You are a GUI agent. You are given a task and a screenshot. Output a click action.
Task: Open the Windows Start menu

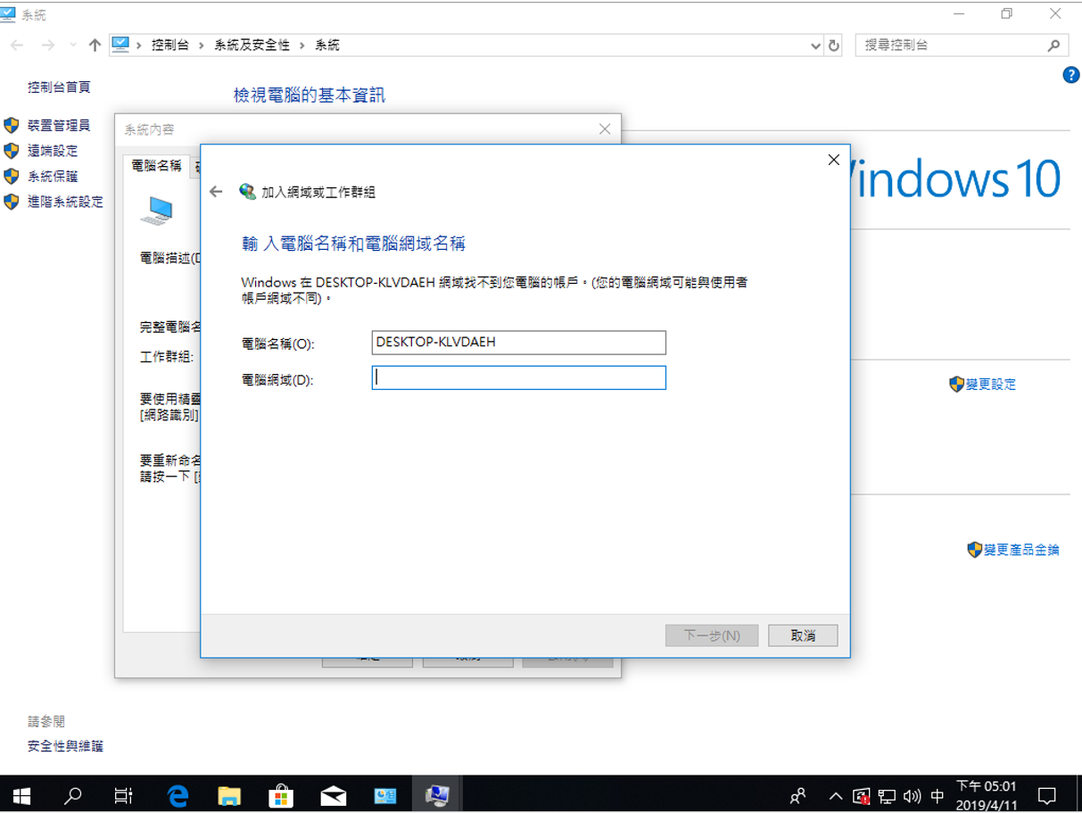21,794
